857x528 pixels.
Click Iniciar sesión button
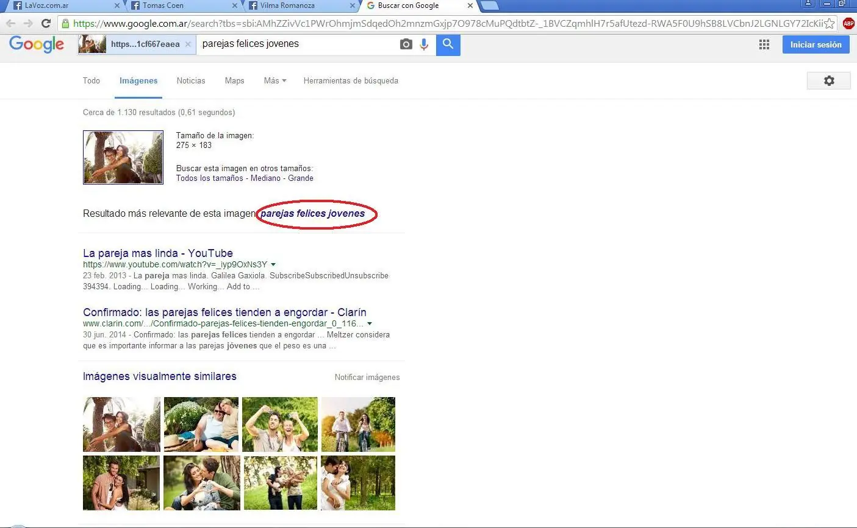(816, 44)
